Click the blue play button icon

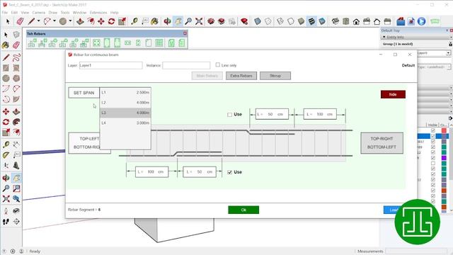[x=422, y=21]
